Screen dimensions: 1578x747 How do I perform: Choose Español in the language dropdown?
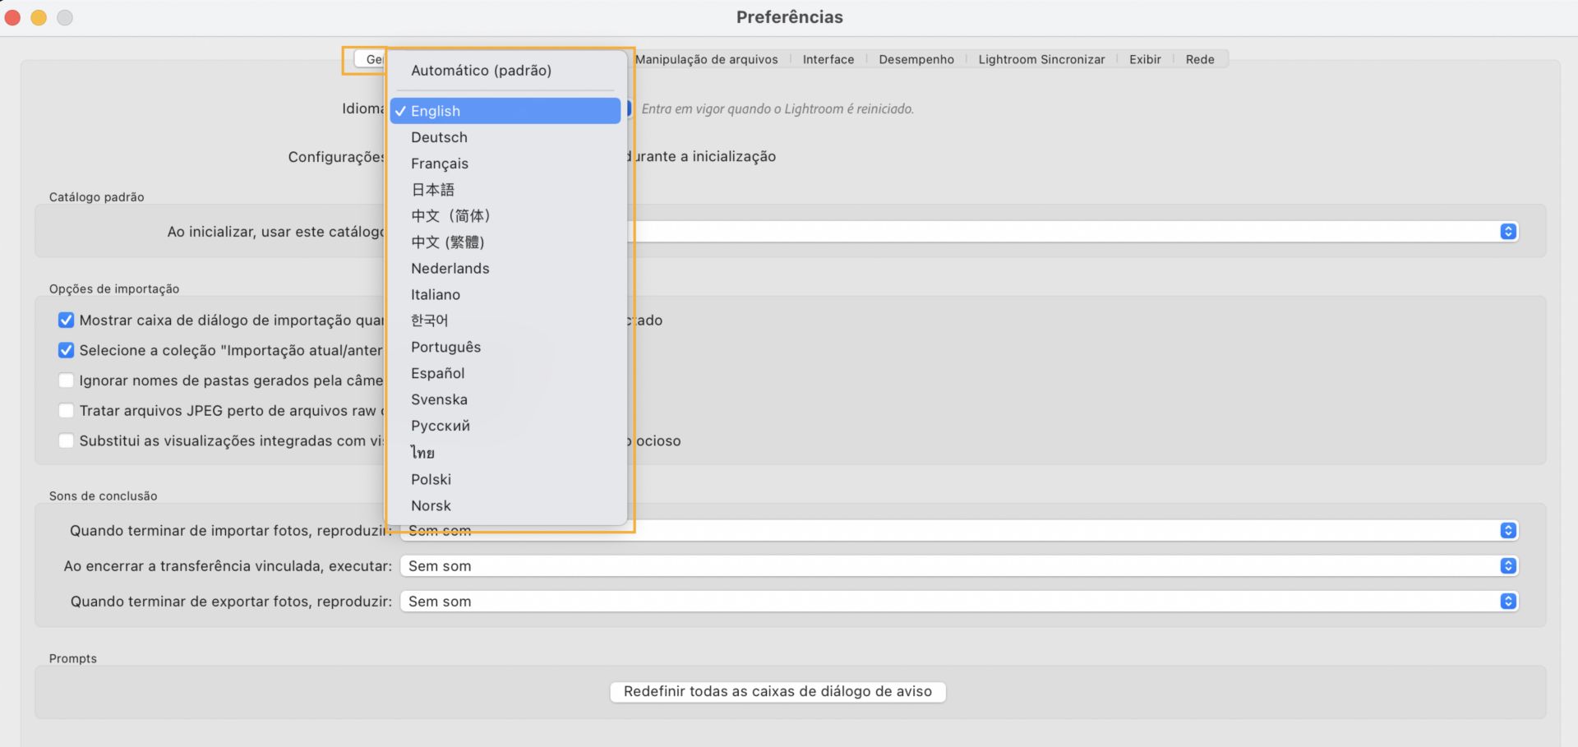click(x=437, y=373)
